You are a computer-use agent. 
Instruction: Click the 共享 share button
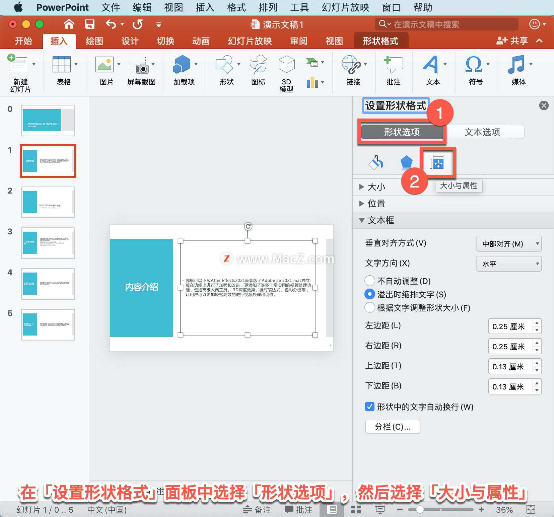(x=512, y=41)
